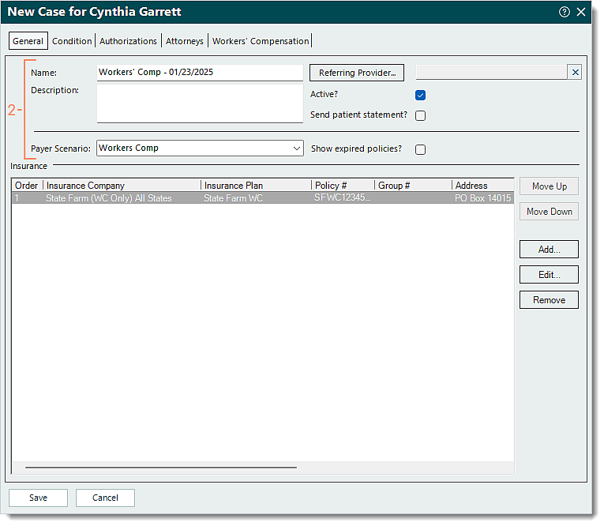Use the insurance list horizontal scrollbar

(161, 468)
